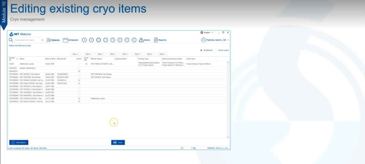Toggle Donor checkbox for Hildbrandt, Leonie
This screenshot has width=365, height=164.
79,64
